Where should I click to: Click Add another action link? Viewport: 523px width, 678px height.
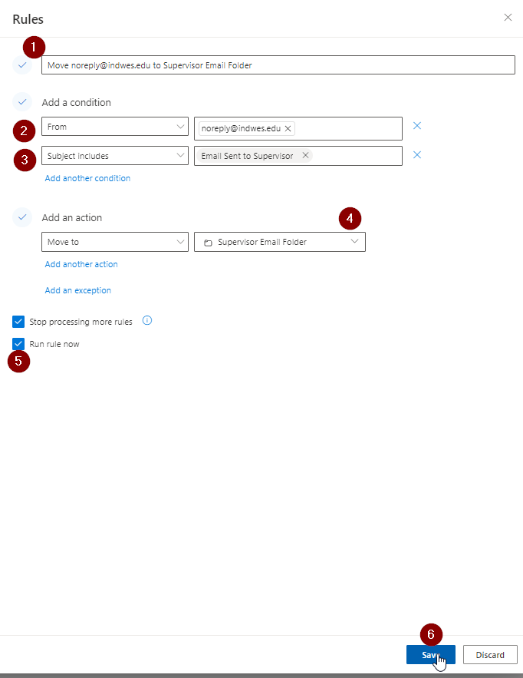81,264
